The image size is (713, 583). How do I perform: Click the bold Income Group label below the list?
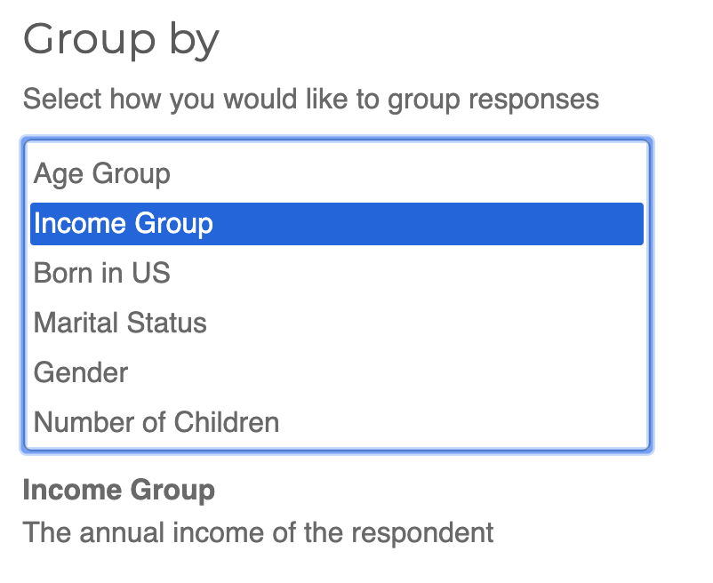[x=118, y=490]
